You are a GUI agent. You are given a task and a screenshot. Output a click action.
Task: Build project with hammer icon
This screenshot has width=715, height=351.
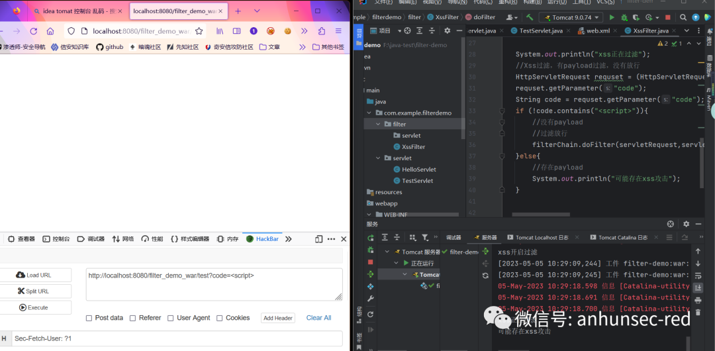[x=530, y=17]
